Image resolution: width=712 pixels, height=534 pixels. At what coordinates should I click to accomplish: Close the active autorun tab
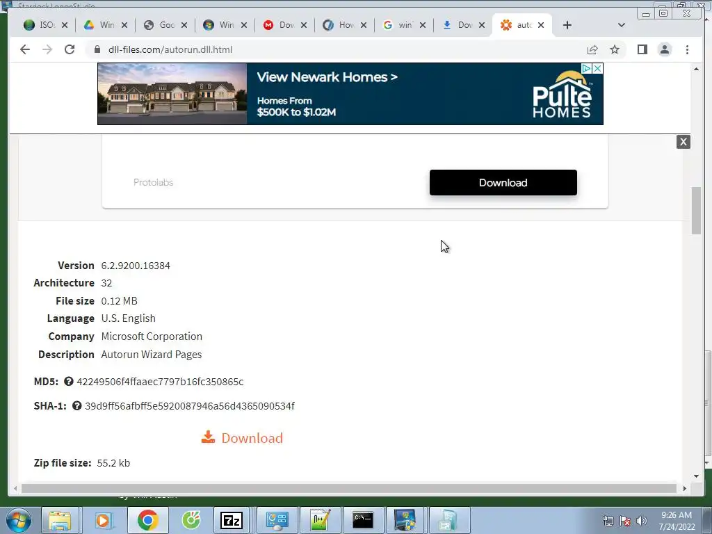pyautogui.click(x=541, y=25)
